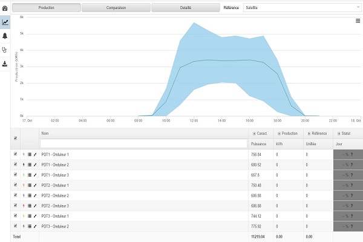The image size is (363, 242).
Task: Sort by the Jour column header
Action: click(339, 144)
